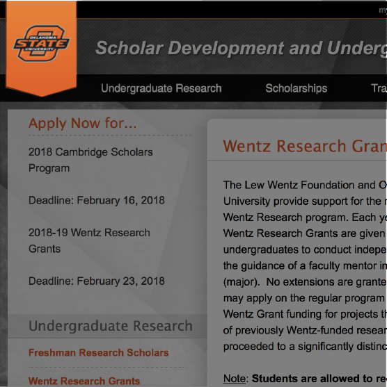This screenshot has width=387, height=387.
Task: Click the partially visible Tra... nav item
Action: coord(379,88)
